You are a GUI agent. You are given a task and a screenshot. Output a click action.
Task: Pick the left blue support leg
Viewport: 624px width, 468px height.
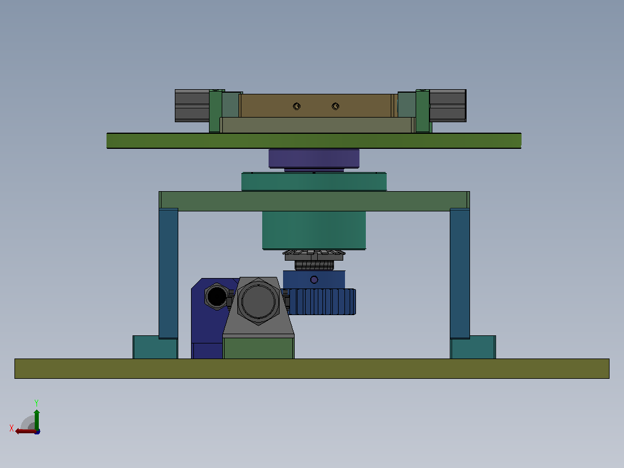[x=168, y=273]
